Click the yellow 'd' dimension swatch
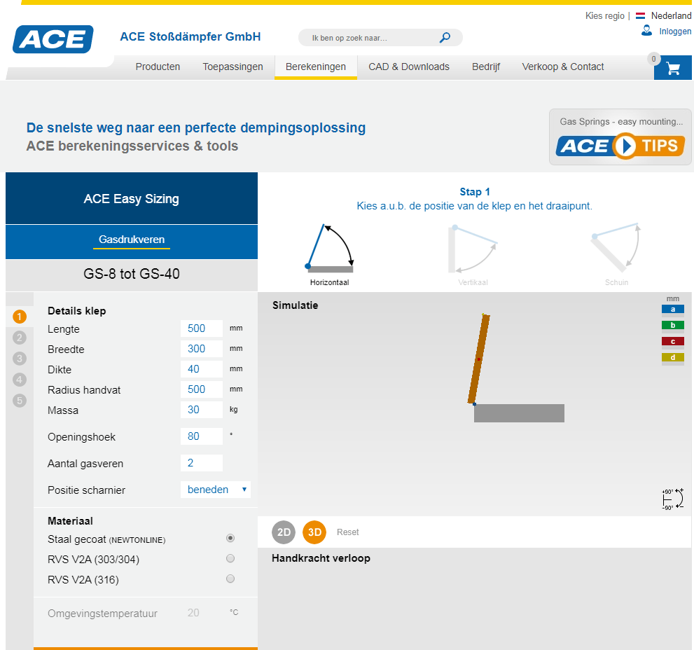Viewport: 694px width, 650px height. coord(673,357)
